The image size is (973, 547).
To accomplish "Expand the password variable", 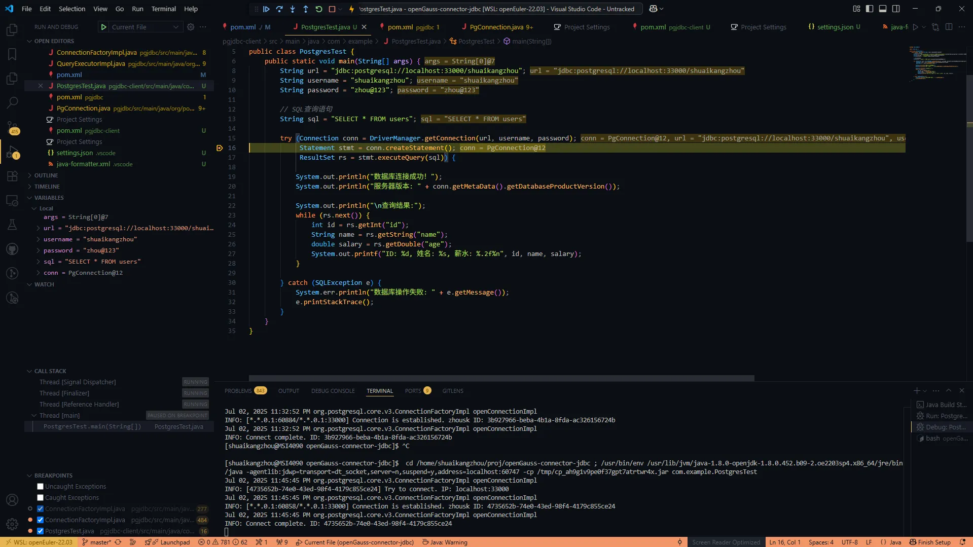I will tap(38, 250).
